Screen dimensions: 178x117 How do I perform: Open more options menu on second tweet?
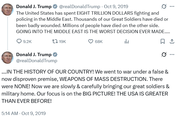pyautogui.click(x=172, y=55)
